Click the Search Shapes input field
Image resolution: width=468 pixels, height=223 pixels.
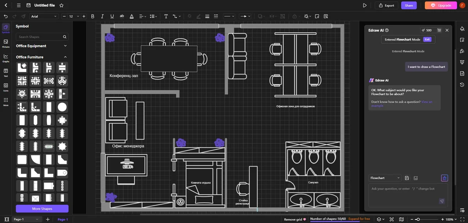39,37
